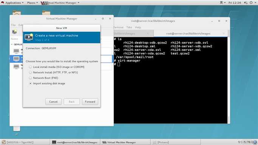Image resolution: width=258 pixels, height=145 pixels.
Task: Click the Cancel button in New VM
Action: (x=53, y=102)
